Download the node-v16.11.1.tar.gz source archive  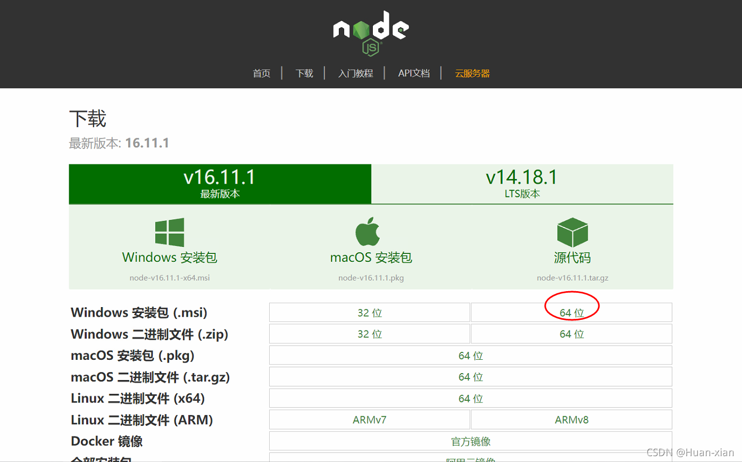click(573, 277)
